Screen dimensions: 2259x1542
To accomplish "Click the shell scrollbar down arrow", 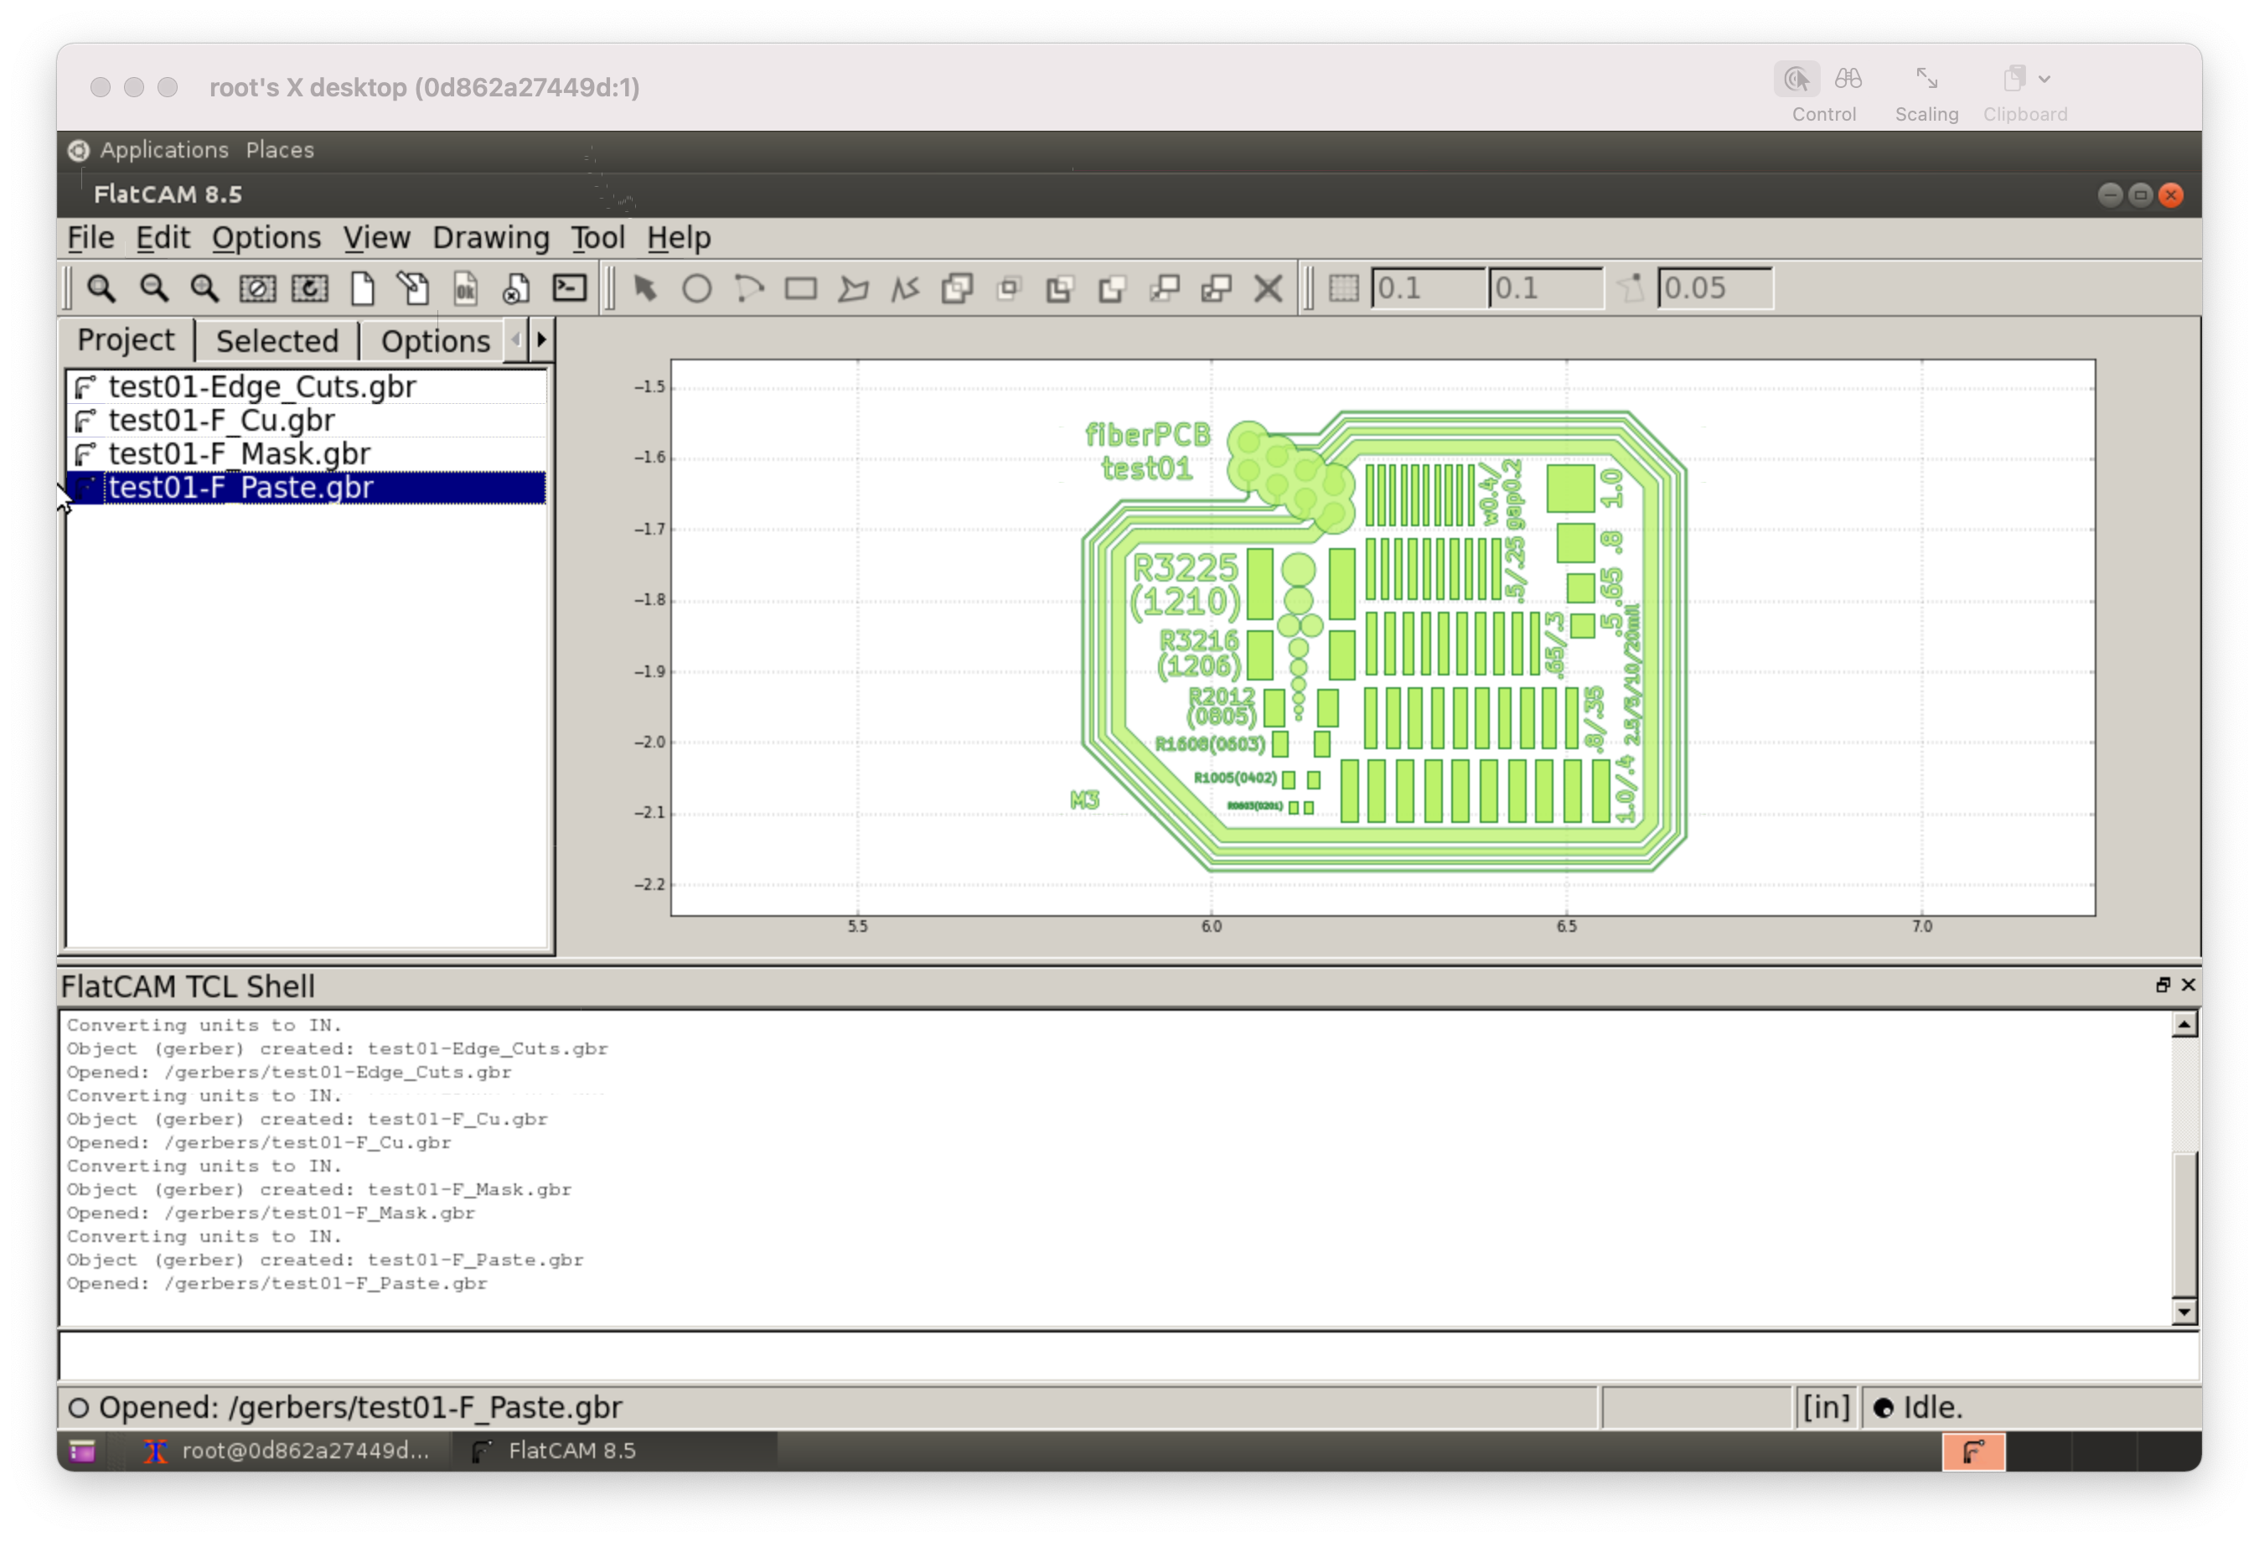I will tap(2184, 1312).
